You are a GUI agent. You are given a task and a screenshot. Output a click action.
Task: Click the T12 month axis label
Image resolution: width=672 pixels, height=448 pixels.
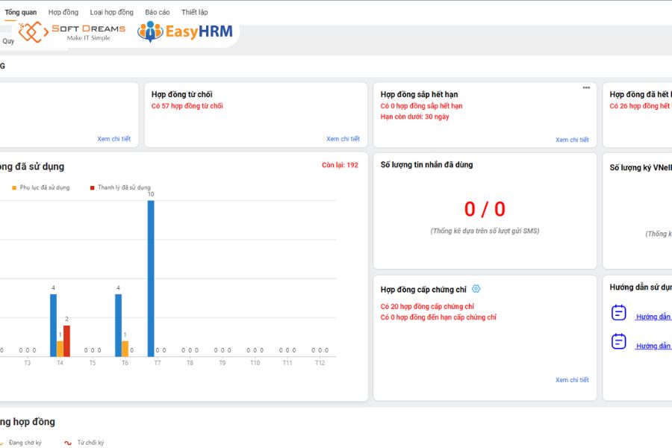click(x=320, y=363)
